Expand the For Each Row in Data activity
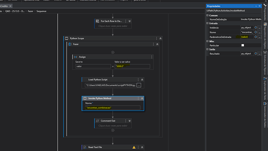The height and width of the screenshot is (151, 268). click(x=130, y=21)
